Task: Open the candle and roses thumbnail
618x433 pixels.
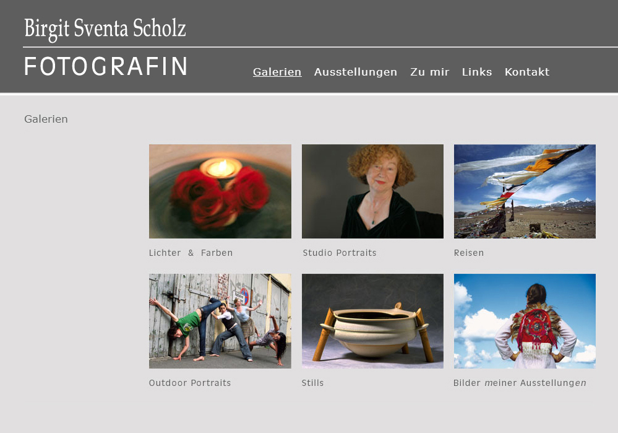Action: pos(220,191)
